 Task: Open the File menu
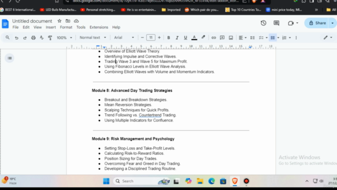(15, 27)
